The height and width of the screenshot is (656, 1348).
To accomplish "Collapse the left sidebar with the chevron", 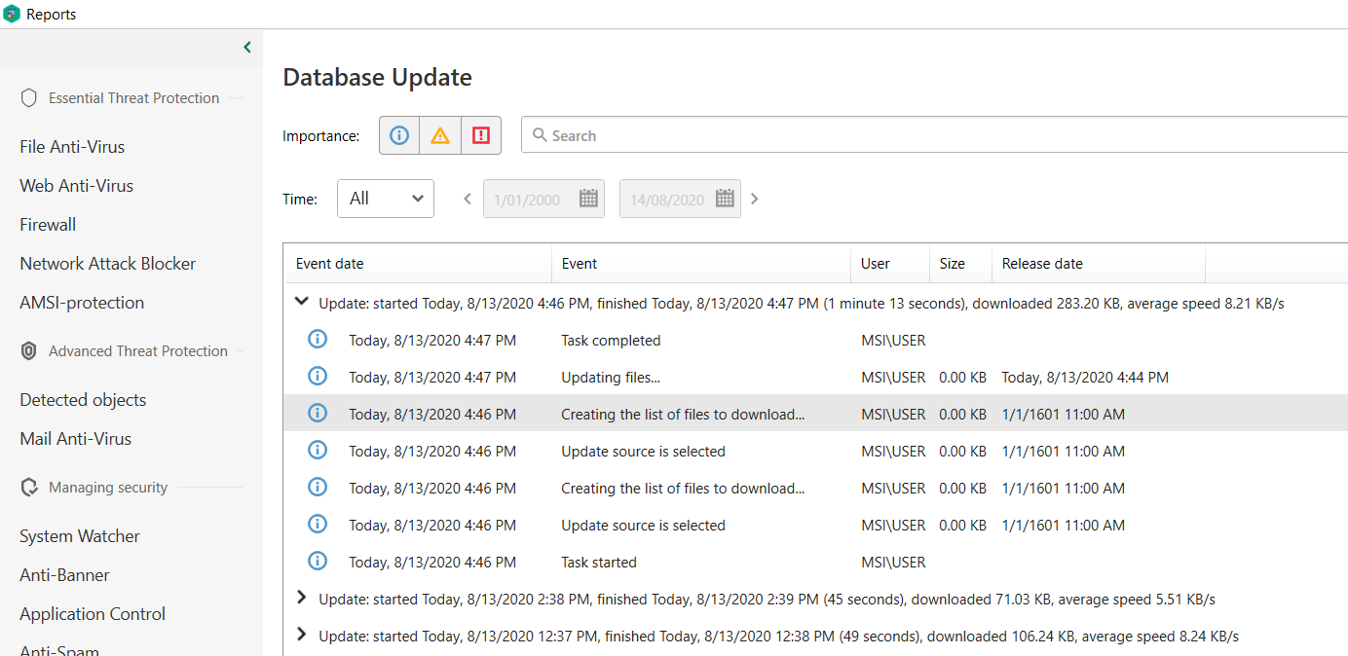I will pyautogui.click(x=247, y=47).
